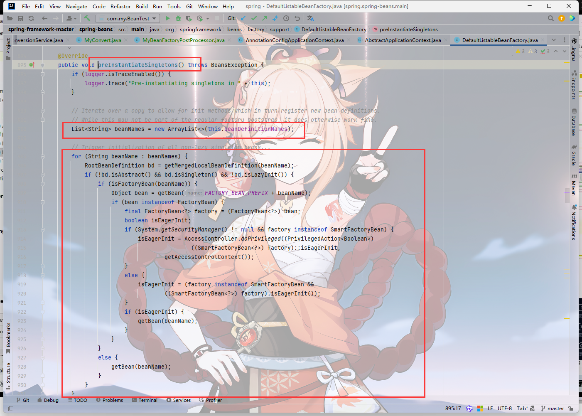Click the Open folder toolbar icon
The image size is (582, 416).
(x=10, y=18)
